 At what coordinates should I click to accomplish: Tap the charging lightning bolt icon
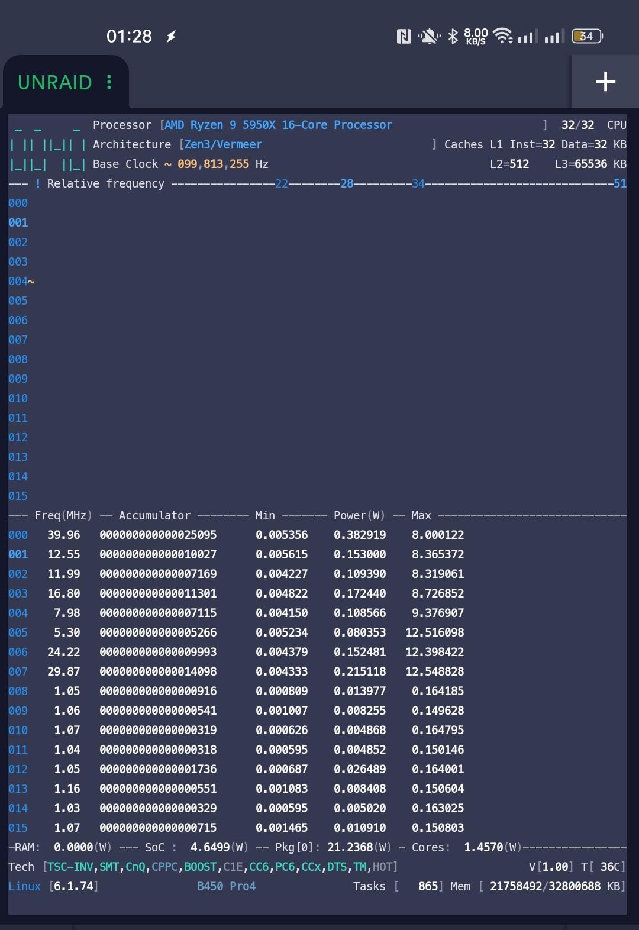click(x=171, y=37)
